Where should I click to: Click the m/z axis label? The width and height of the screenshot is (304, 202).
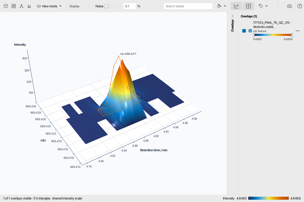click(43, 140)
